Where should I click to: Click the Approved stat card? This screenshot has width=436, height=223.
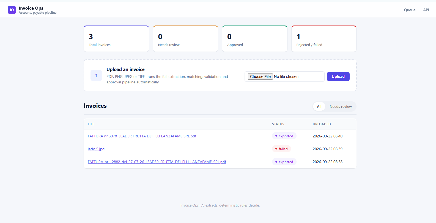[x=255, y=39]
